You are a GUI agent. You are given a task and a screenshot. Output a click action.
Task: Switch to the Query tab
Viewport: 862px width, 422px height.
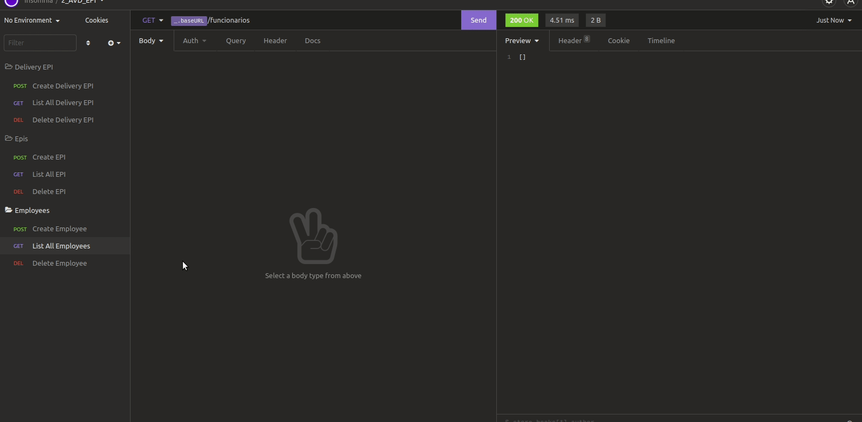pos(236,41)
